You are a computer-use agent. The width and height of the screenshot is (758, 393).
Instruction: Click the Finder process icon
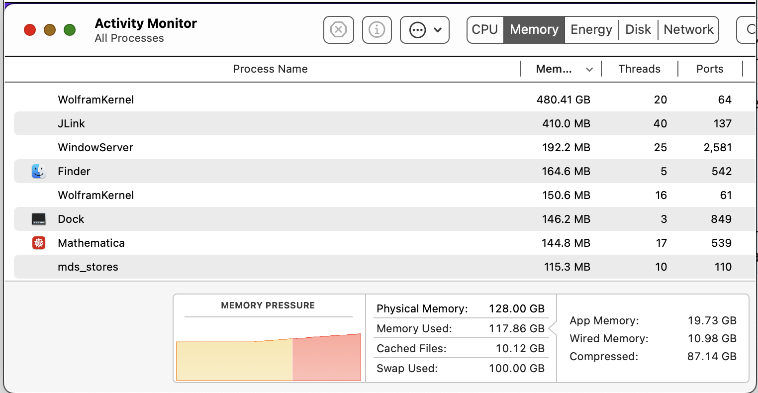click(x=39, y=171)
